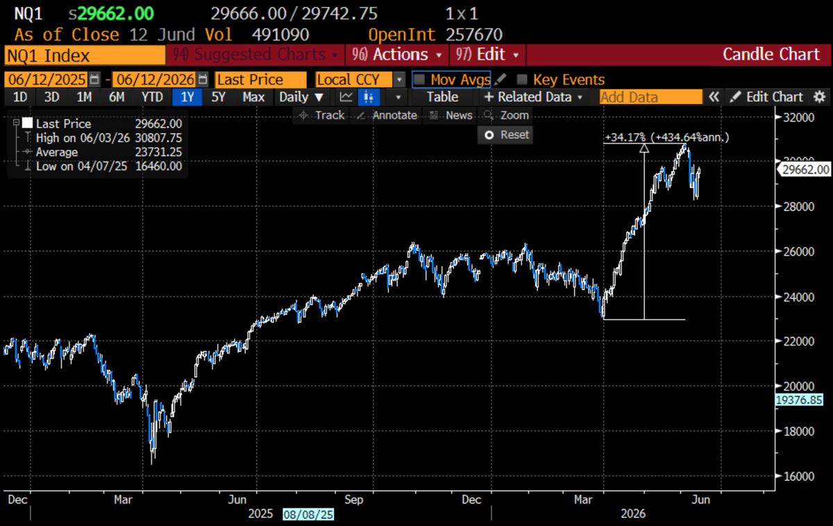Open the Suggested Charts dropdown
This screenshot has height=526, width=833.
tap(256, 54)
